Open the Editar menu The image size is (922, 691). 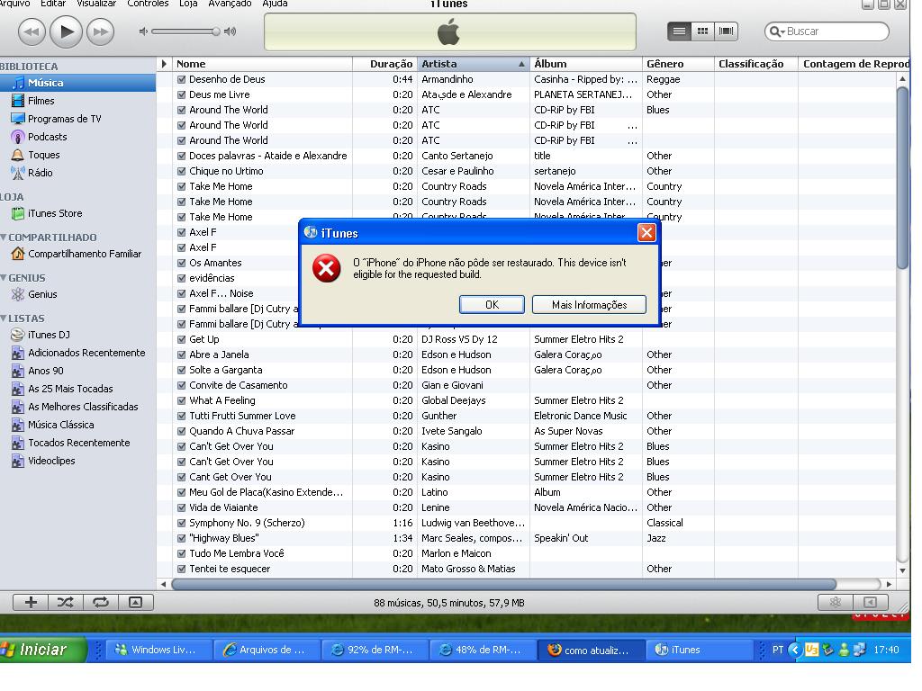point(53,4)
